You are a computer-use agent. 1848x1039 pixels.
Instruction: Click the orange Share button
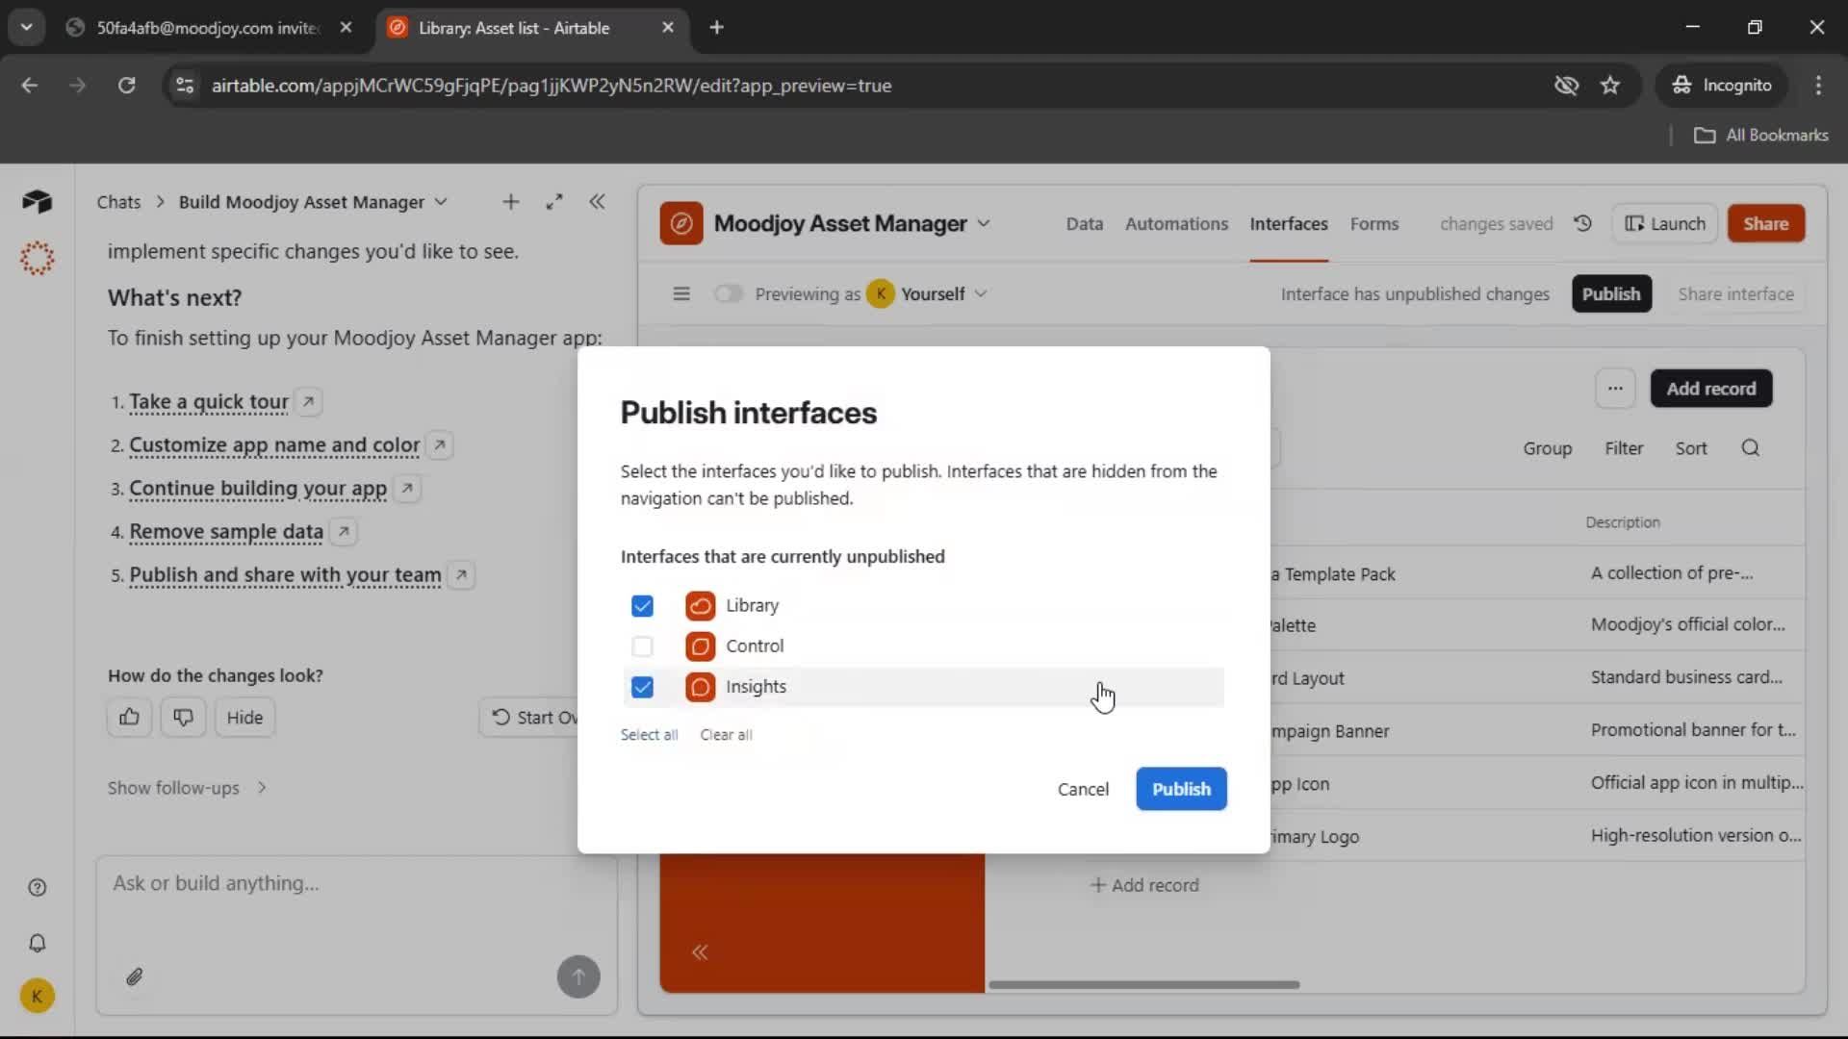pyautogui.click(x=1765, y=223)
